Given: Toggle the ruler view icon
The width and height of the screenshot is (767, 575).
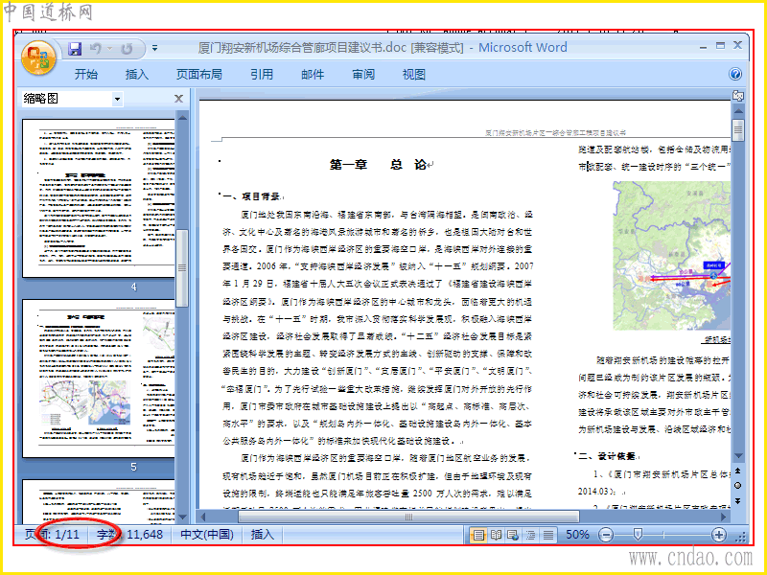Looking at the screenshot, I should [x=738, y=96].
